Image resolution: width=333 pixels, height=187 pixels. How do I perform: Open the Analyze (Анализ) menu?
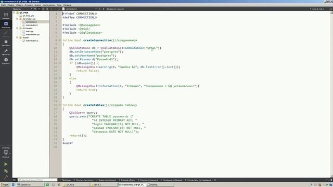point(37,5)
